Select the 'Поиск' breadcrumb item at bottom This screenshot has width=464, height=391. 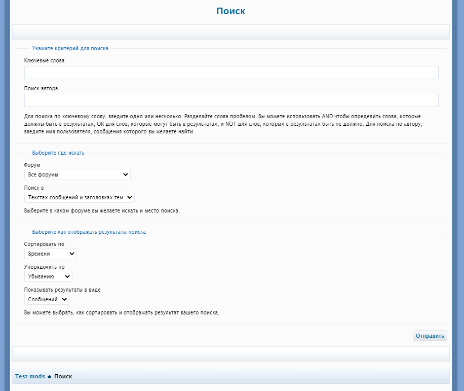63,376
